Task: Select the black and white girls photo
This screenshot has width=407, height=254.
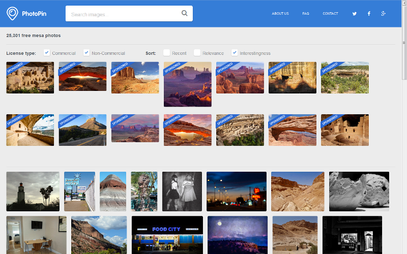Action: (x=182, y=191)
